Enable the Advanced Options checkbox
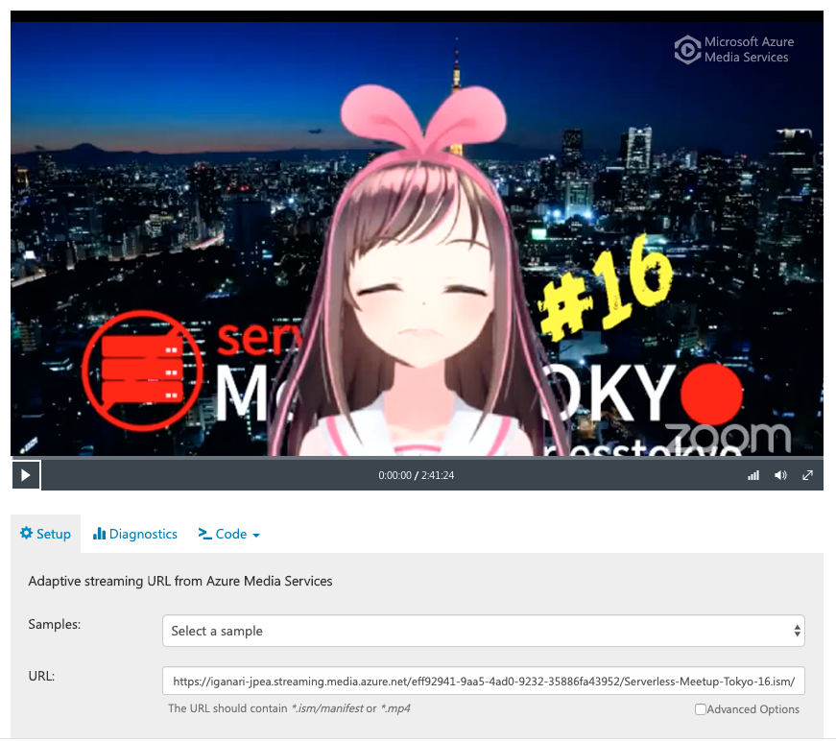836x742 pixels. click(x=701, y=709)
